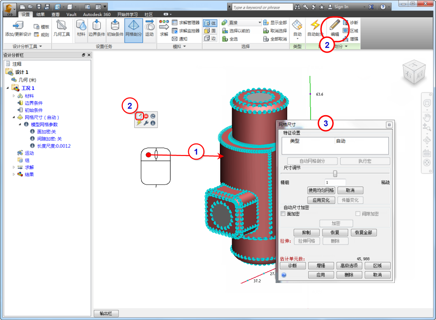This screenshot has width=436, height=320.
Task: Collapse the 网格尺寸 (自动) tree node
Action: click(x=14, y=117)
